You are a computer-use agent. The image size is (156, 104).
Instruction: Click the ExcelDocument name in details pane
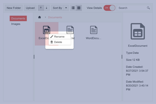tap(138, 46)
